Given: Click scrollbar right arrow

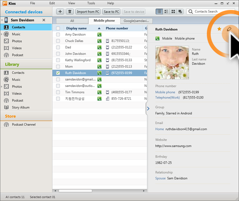Looking at the screenshot, I should point(143,191).
